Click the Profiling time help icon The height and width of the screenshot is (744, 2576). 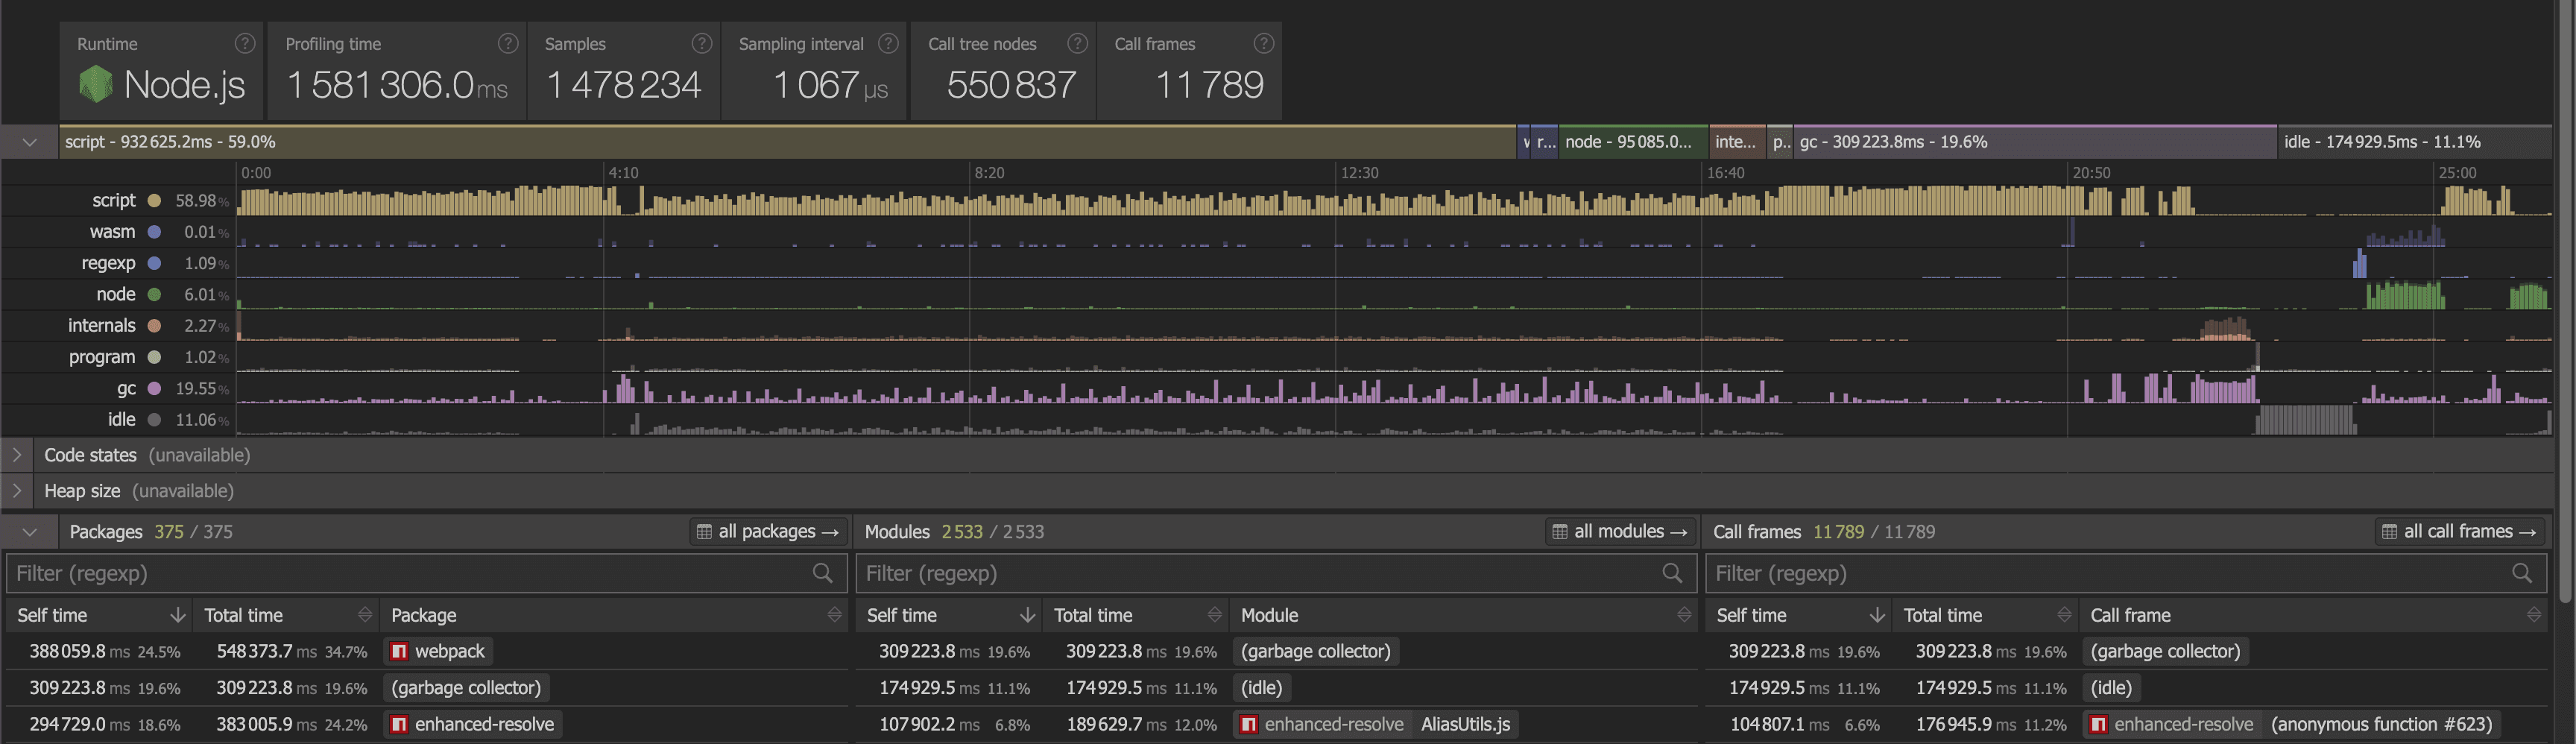508,43
